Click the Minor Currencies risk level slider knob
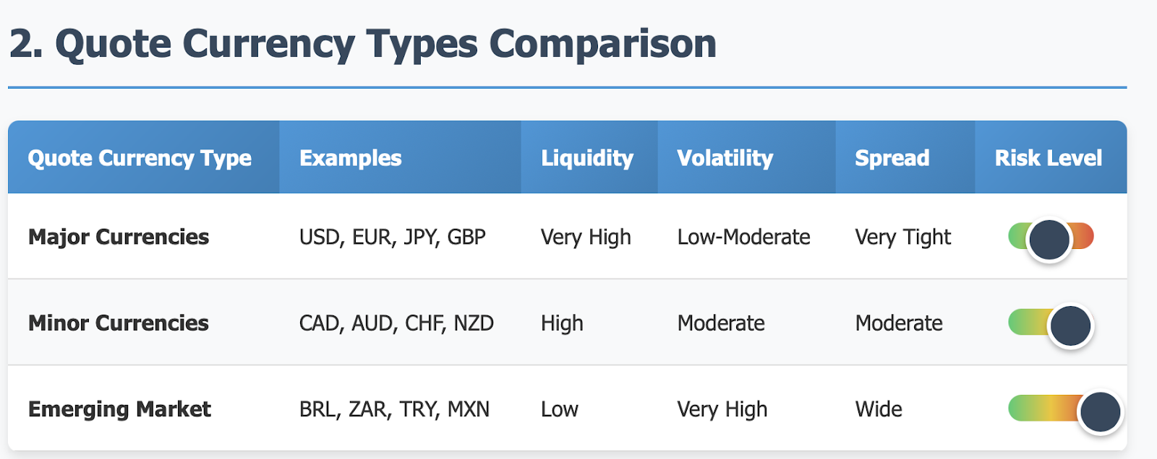Screen dimensions: 1157x459 point(1070,325)
